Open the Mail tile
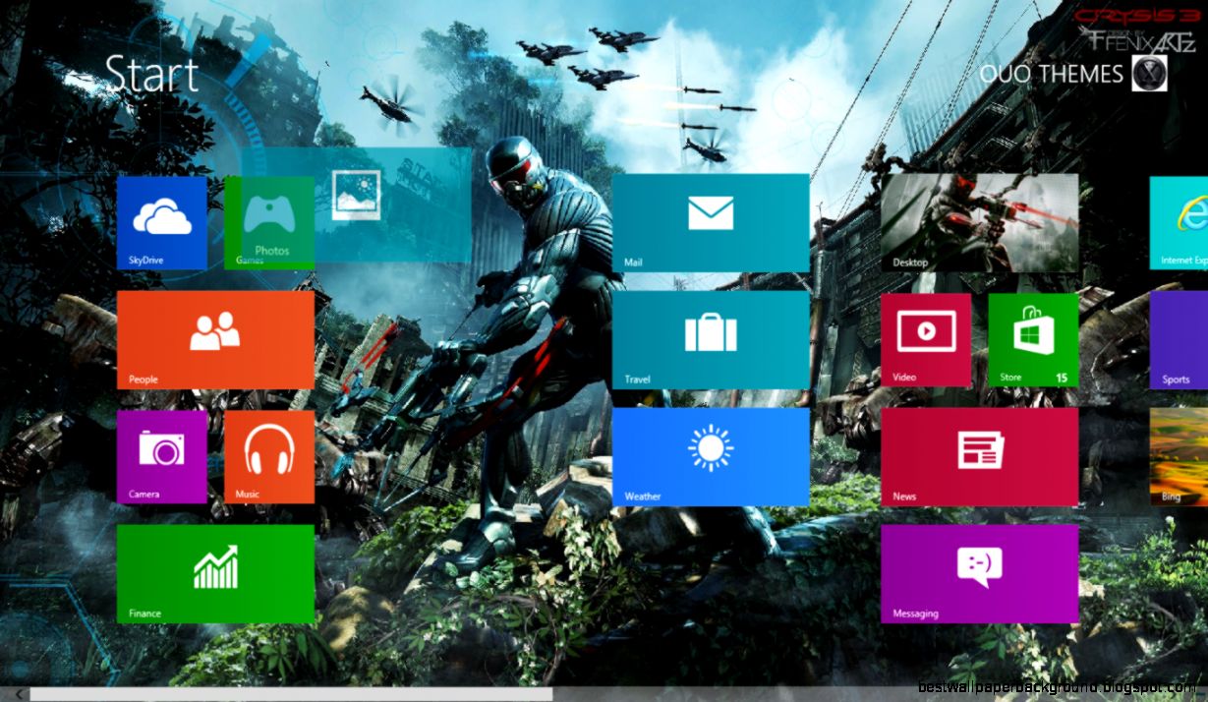 click(x=711, y=223)
